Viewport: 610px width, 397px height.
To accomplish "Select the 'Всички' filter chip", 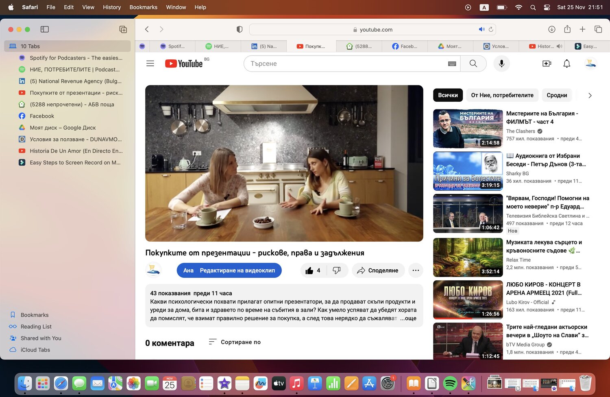I will coord(448,95).
